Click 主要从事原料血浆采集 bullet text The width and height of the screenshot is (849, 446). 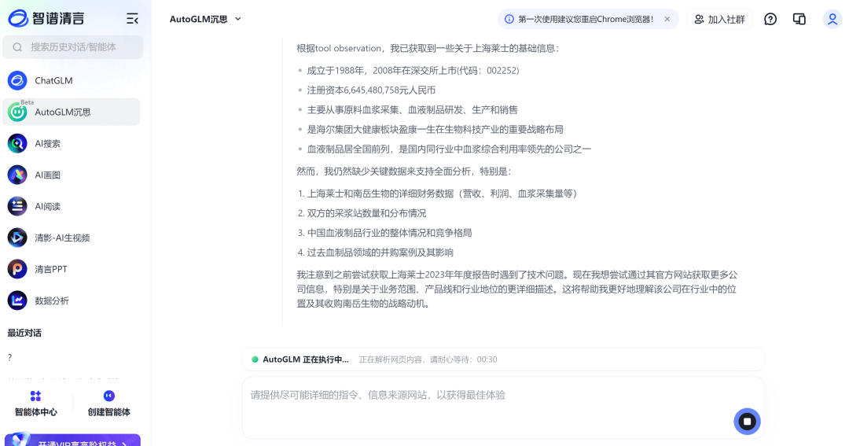pos(412,109)
